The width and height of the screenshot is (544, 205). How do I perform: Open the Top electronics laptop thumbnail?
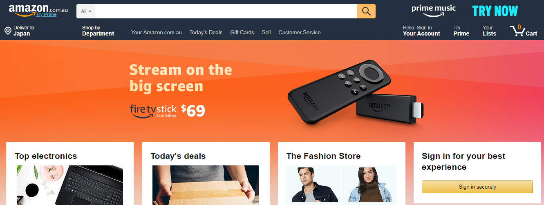70,185
